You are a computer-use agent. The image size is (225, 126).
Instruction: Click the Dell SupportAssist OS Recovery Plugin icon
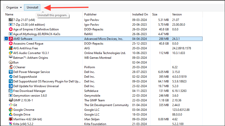coord(10,81)
